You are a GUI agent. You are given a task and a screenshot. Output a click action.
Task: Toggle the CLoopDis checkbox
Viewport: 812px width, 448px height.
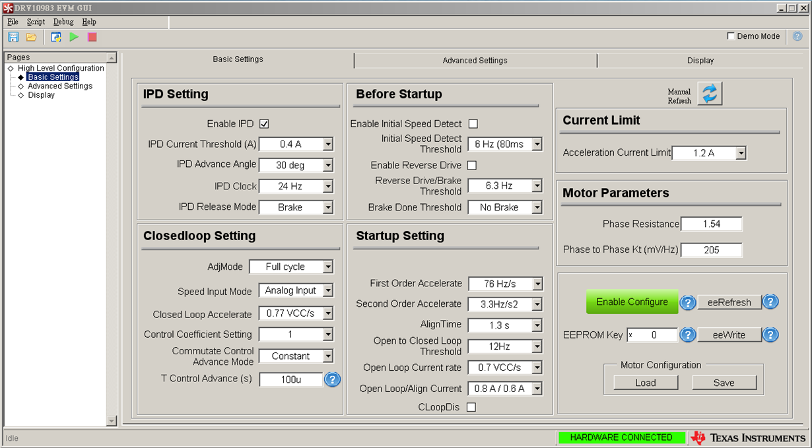[x=471, y=407]
